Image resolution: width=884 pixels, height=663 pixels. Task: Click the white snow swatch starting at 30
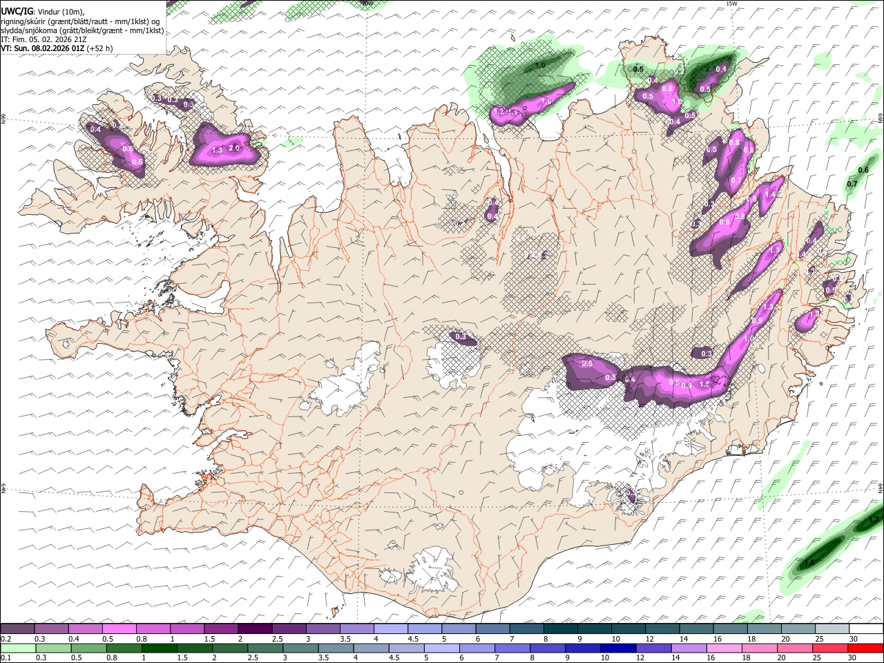866,628
